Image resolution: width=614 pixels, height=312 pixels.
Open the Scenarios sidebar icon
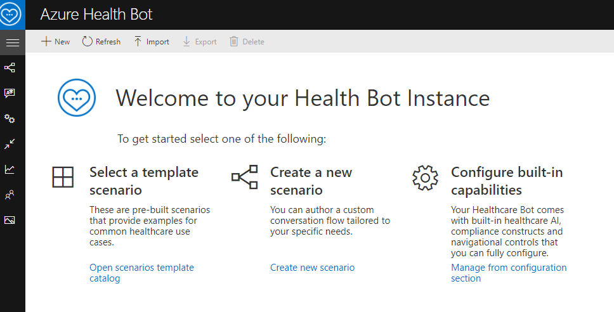coord(10,67)
